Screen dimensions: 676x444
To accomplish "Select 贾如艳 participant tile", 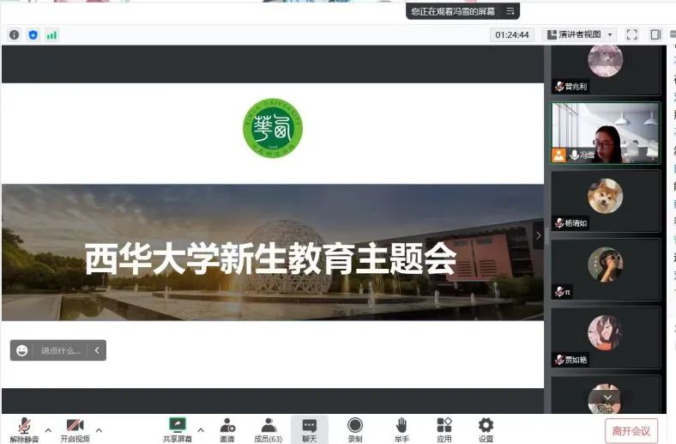I will 606,338.
